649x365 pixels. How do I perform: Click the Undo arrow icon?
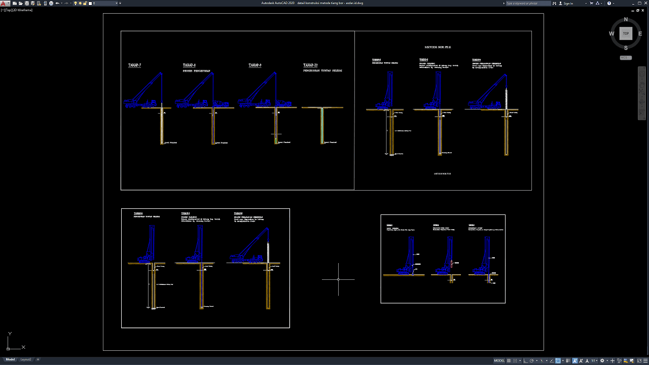coord(57,3)
